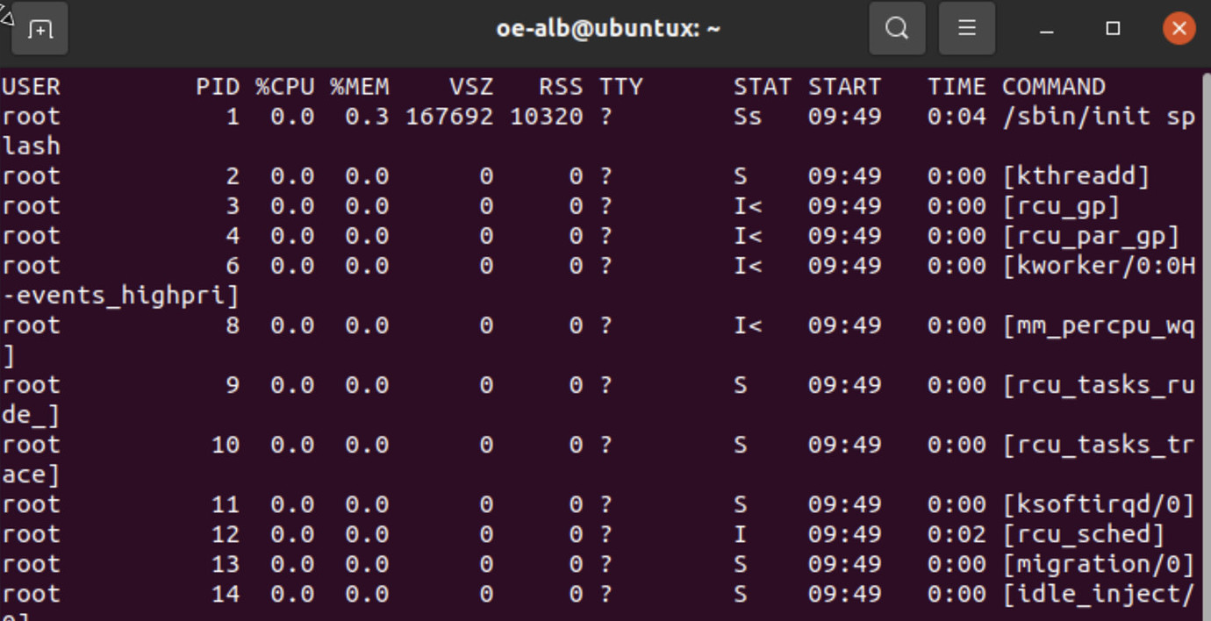Open the hamburger menu

(x=966, y=28)
